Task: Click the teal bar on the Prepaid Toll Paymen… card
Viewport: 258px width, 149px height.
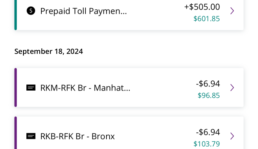Action: (16, 15)
